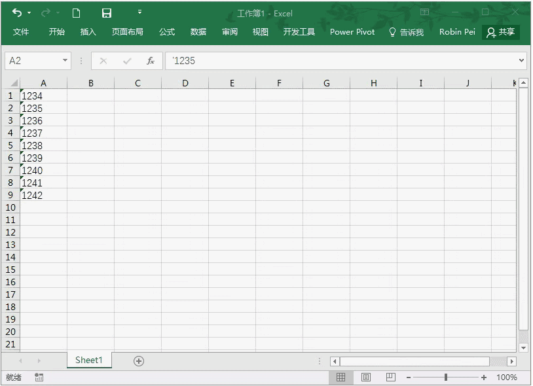533x386 pixels.
Task: Select cell A5 containing 1238
Action: tap(43, 146)
